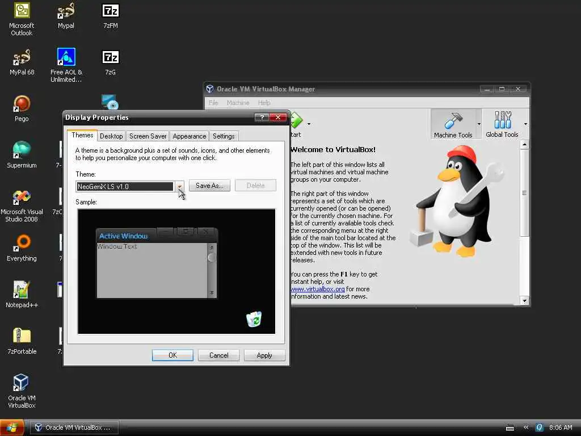
Task: Select the MyPal 68 desktop shortcut
Action: pos(22,62)
